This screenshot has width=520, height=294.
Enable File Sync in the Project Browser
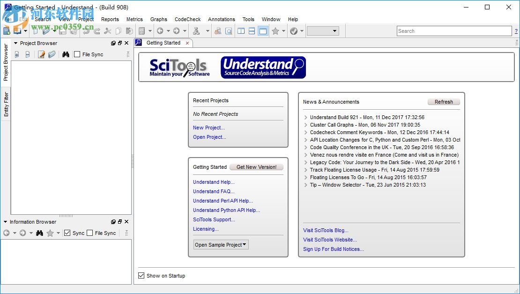[x=77, y=54]
